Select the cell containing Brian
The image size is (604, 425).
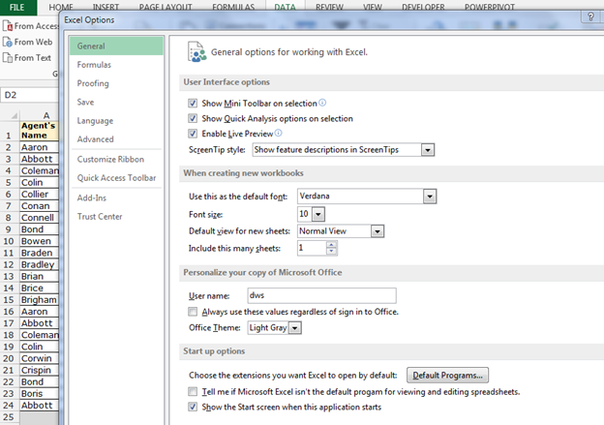pos(40,276)
